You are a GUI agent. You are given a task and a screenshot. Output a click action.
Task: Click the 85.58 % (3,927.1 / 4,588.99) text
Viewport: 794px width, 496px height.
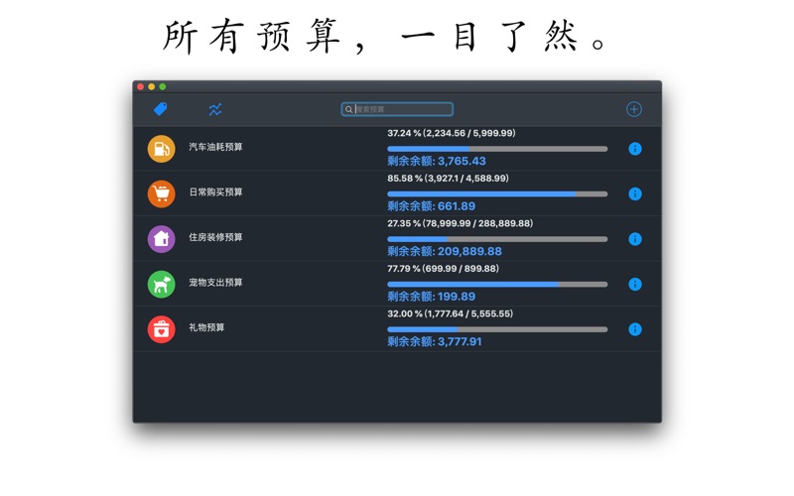click(x=449, y=179)
